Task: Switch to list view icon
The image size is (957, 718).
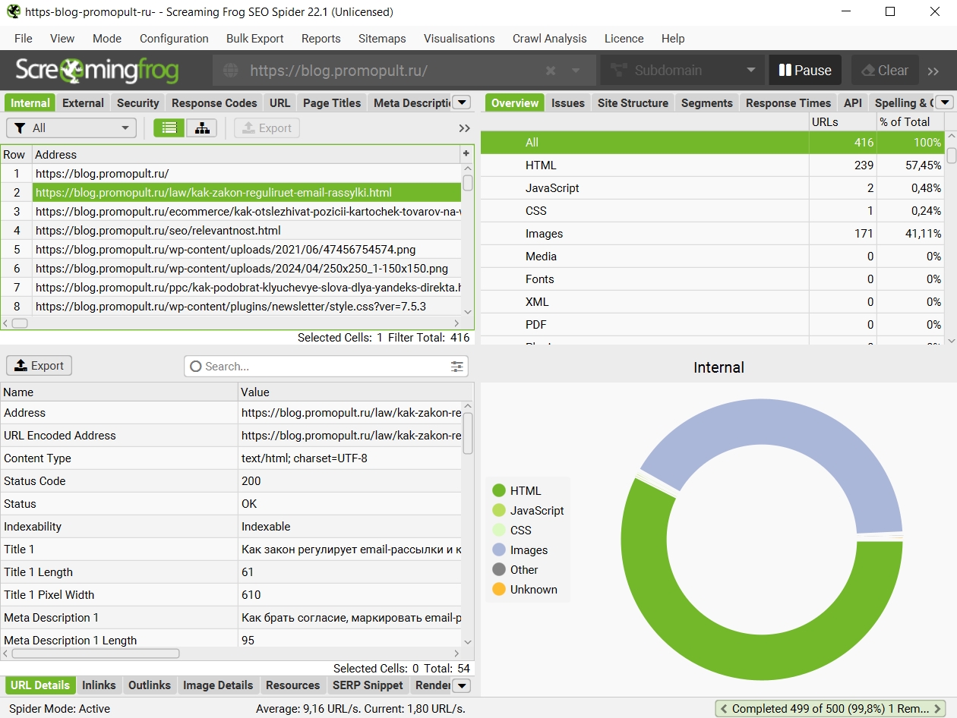Action: [x=169, y=128]
